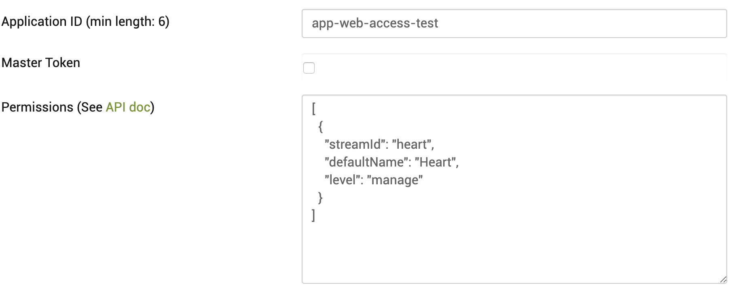This screenshot has height=287, width=732.
Task: Place cursor on the "level" line
Action: [x=373, y=180]
